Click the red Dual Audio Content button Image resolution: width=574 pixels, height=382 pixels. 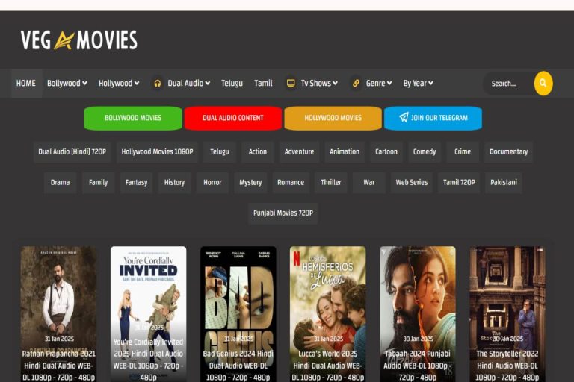pos(233,118)
